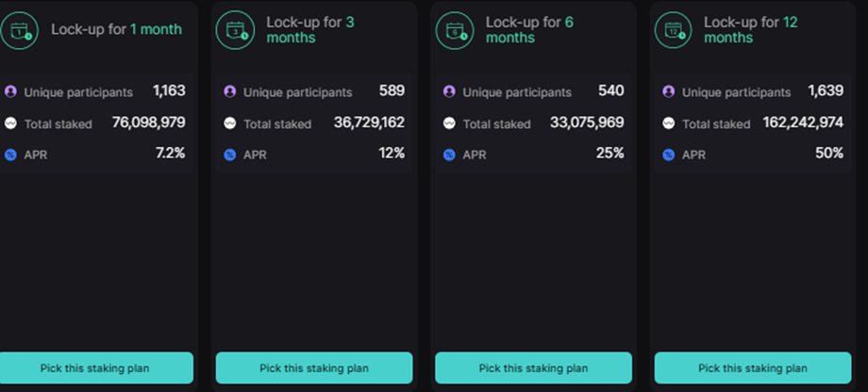The height and width of the screenshot is (392, 868).
Task: Click Total staked icon in 6 months card
Action: pyautogui.click(x=448, y=123)
